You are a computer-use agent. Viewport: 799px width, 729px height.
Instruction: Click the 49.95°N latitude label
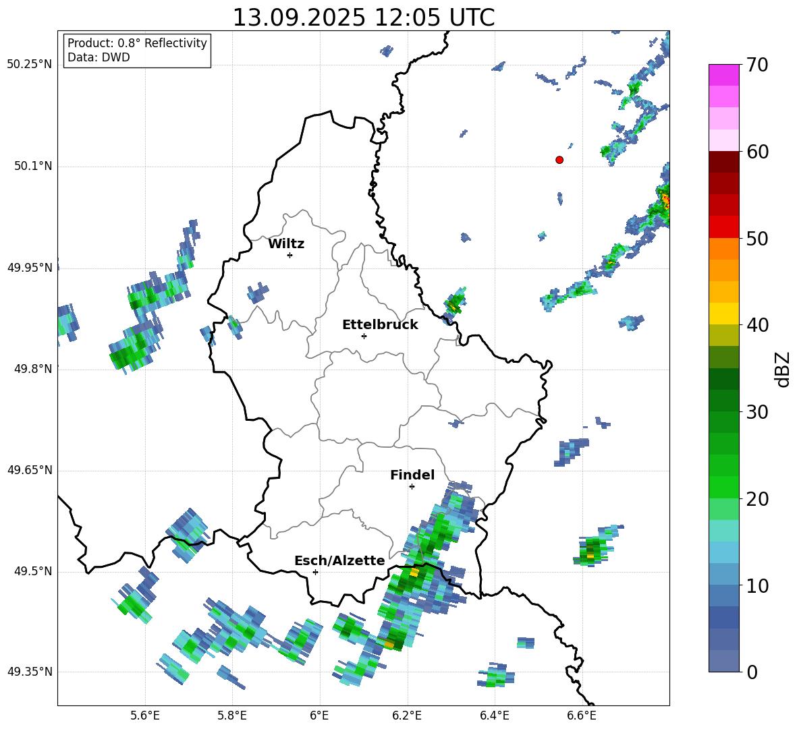[x=30, y=268]
